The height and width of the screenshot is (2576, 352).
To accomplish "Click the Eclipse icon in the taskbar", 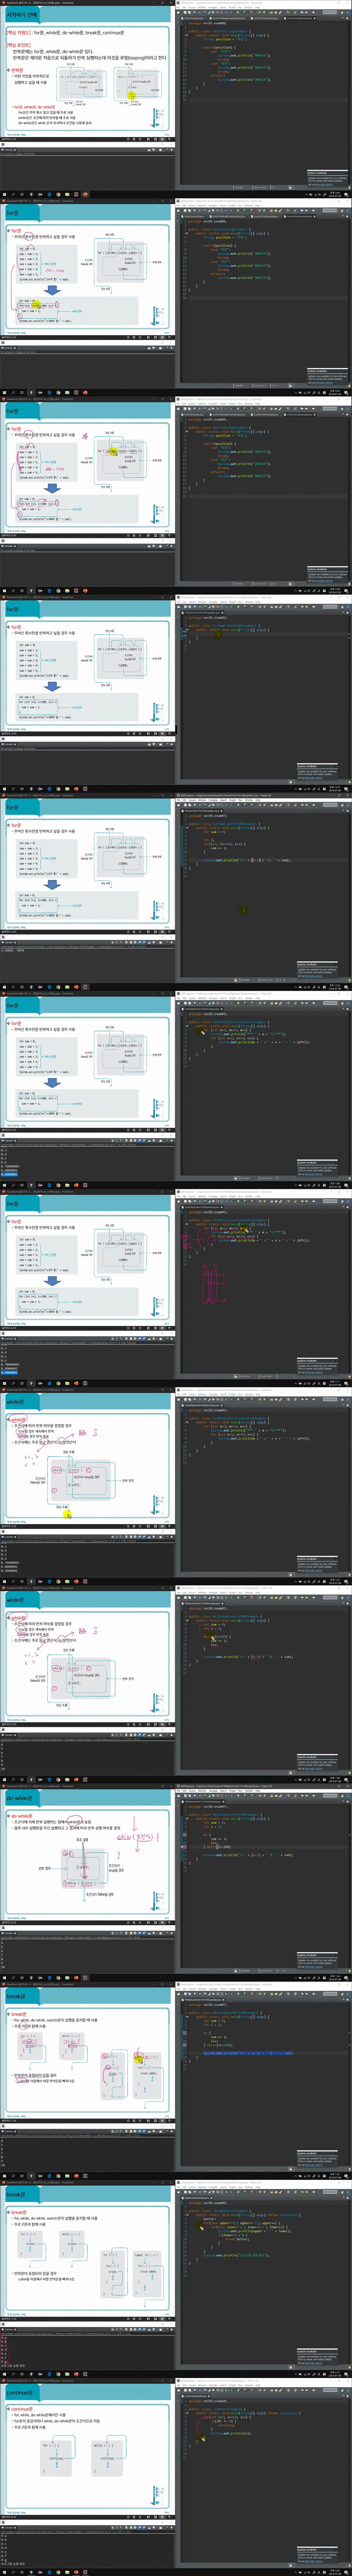I will pos(76,195).
